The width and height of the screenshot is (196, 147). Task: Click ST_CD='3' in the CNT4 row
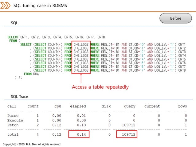point(137,56)
